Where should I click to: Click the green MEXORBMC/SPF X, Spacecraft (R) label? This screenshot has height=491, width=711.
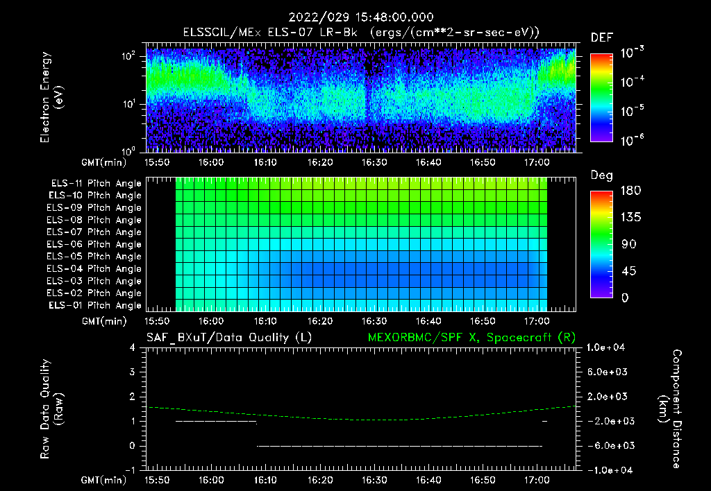(471, 338)
